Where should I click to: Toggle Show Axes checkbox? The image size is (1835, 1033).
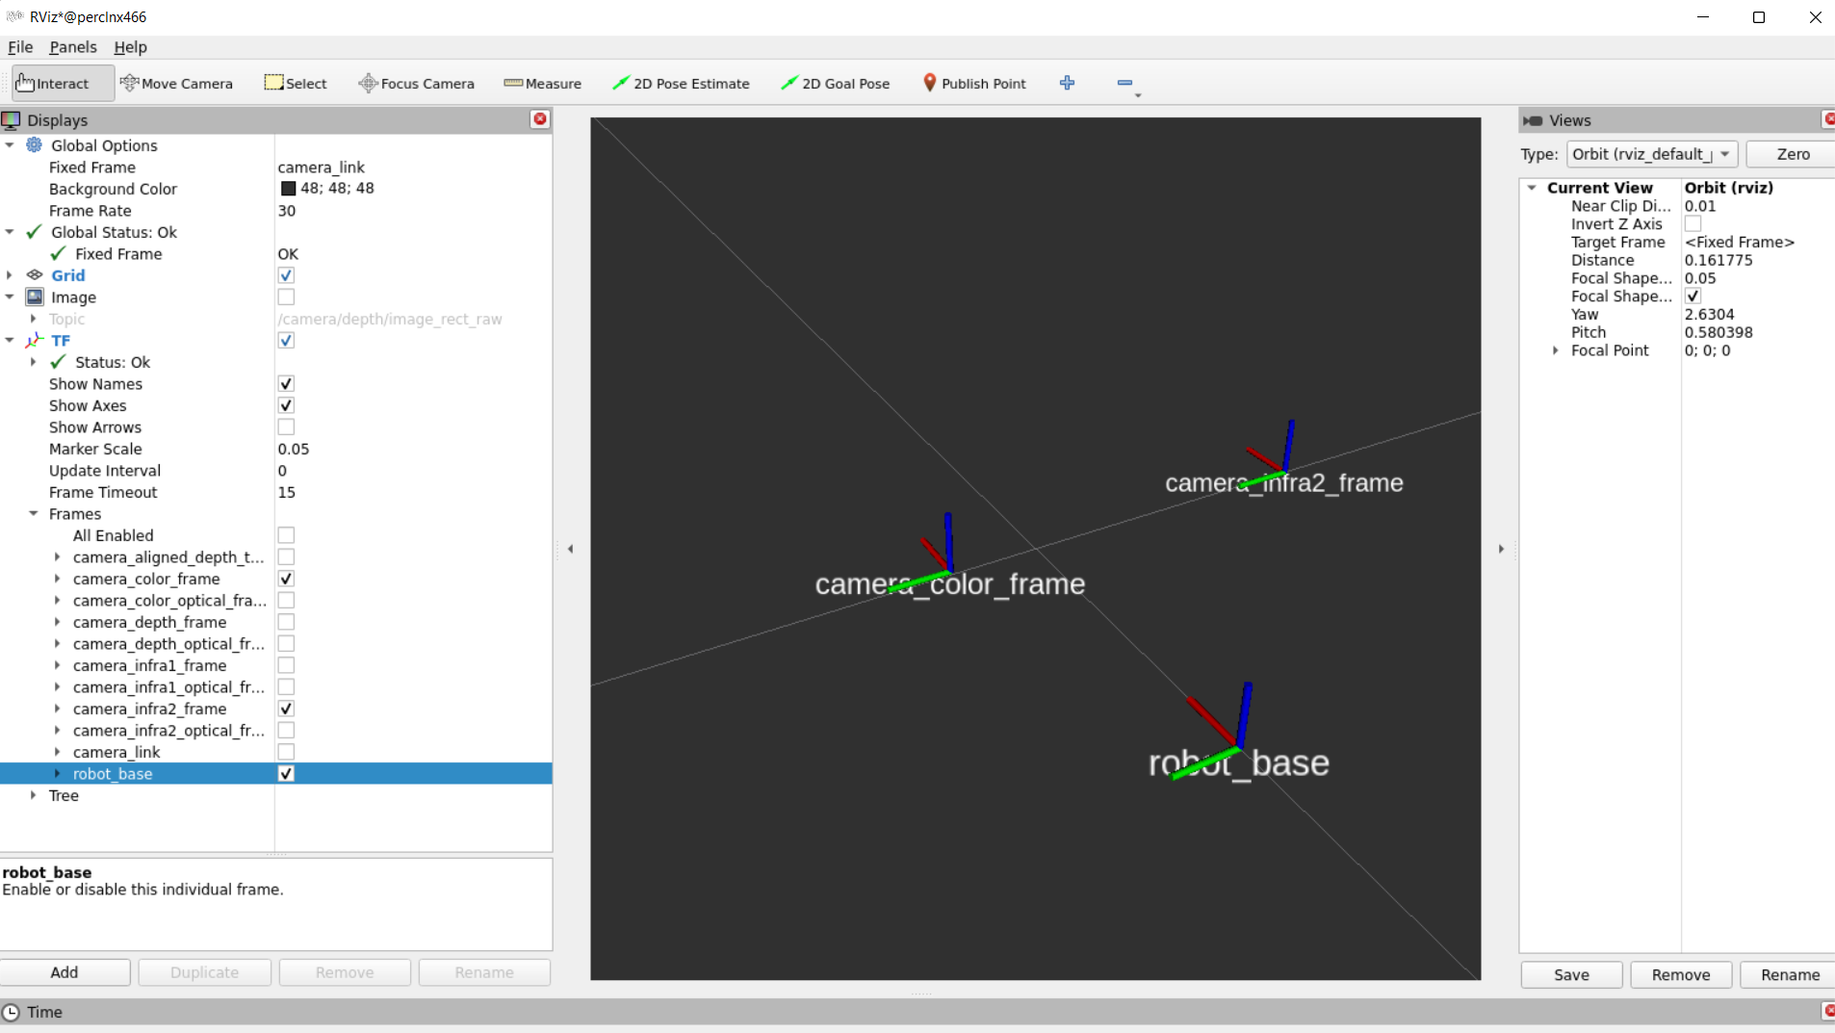[286, 405]
